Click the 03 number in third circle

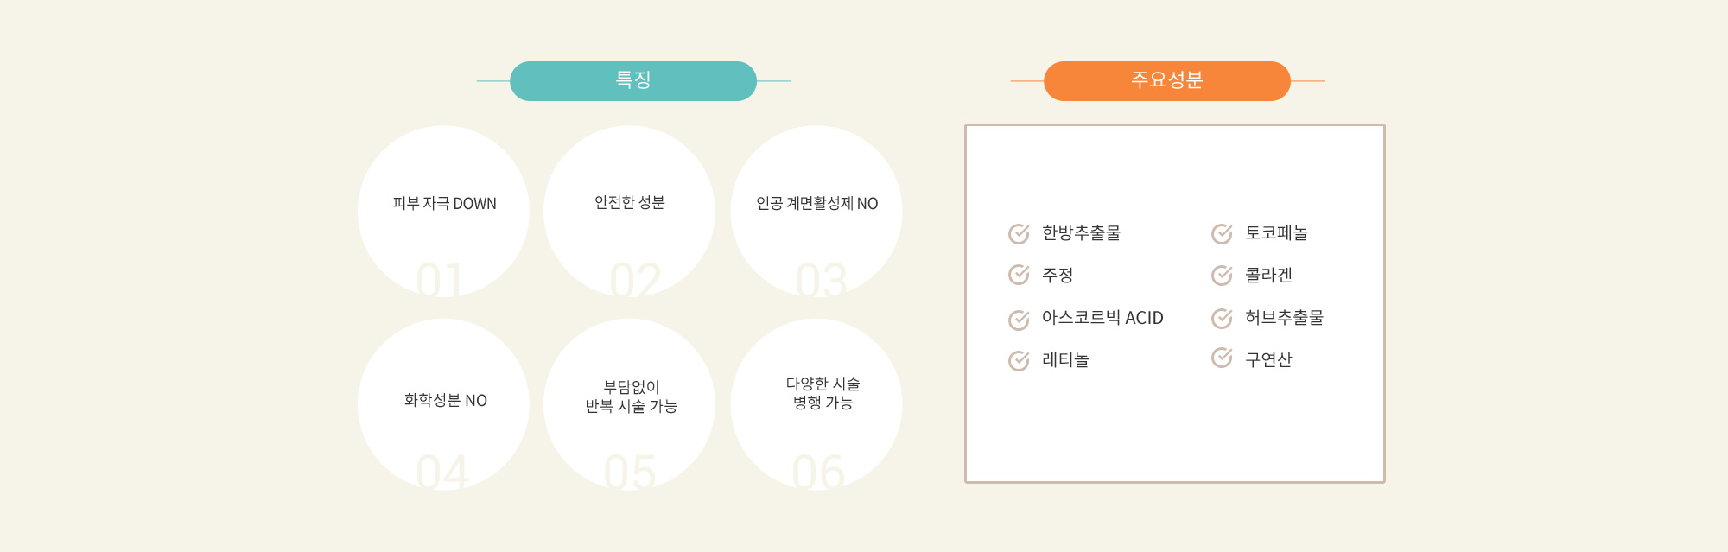[x=821, y=280]
